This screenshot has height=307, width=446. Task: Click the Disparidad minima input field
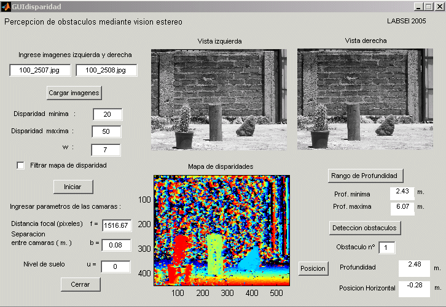click(108, 115)
